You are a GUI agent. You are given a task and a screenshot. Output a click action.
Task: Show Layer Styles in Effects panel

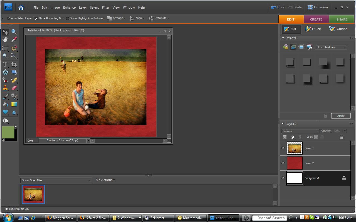point(293,47)
